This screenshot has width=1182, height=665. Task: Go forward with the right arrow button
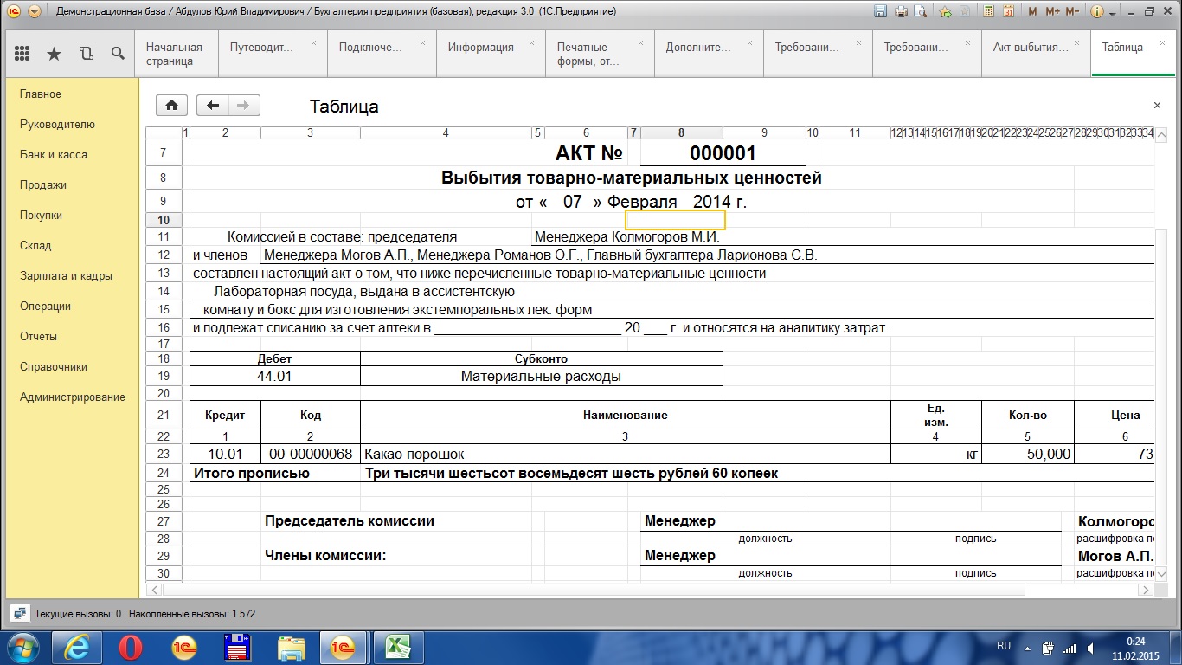244,106
